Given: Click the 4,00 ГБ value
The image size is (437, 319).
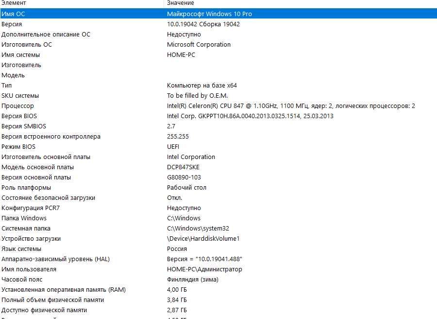Looking at the screenshot, I should click(x=177, y=290).
